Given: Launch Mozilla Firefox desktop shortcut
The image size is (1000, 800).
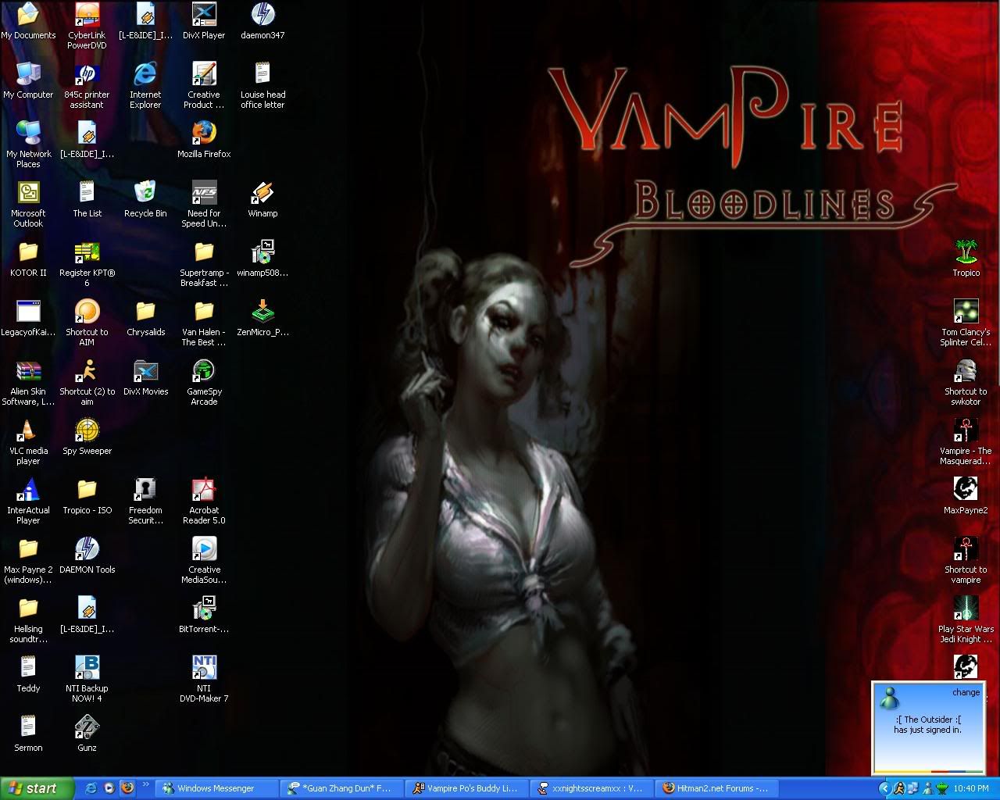Looking at the screenshot, I should coord(204,139).
